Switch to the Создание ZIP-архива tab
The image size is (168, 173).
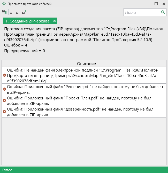27,21
